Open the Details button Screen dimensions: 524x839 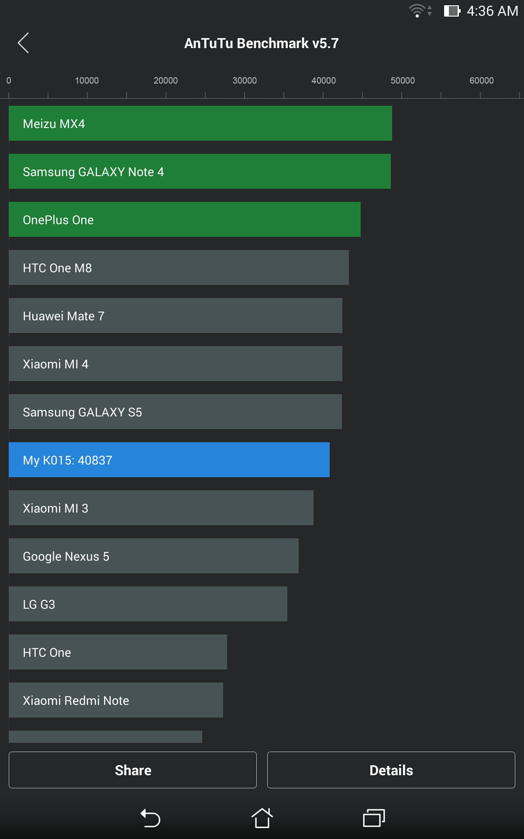(x=391, y=770)
